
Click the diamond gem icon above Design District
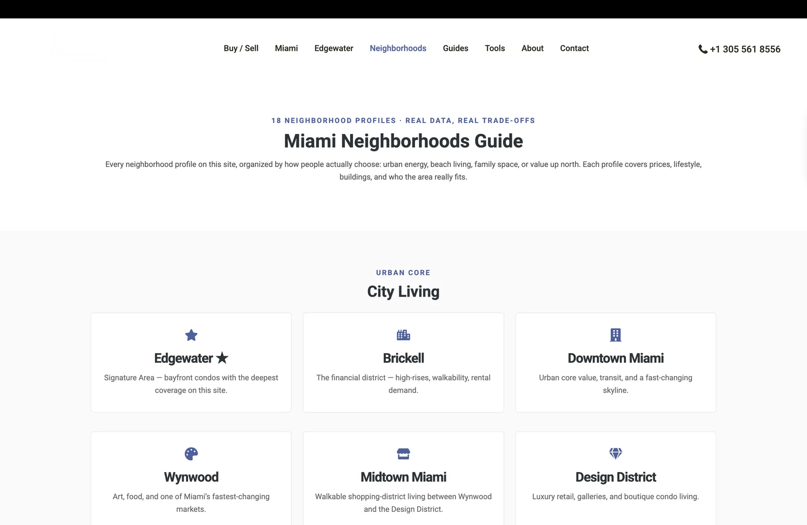click(615, 453)
